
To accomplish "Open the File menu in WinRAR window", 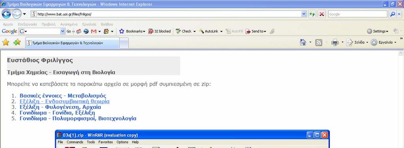I will click(x=60, y=142).
